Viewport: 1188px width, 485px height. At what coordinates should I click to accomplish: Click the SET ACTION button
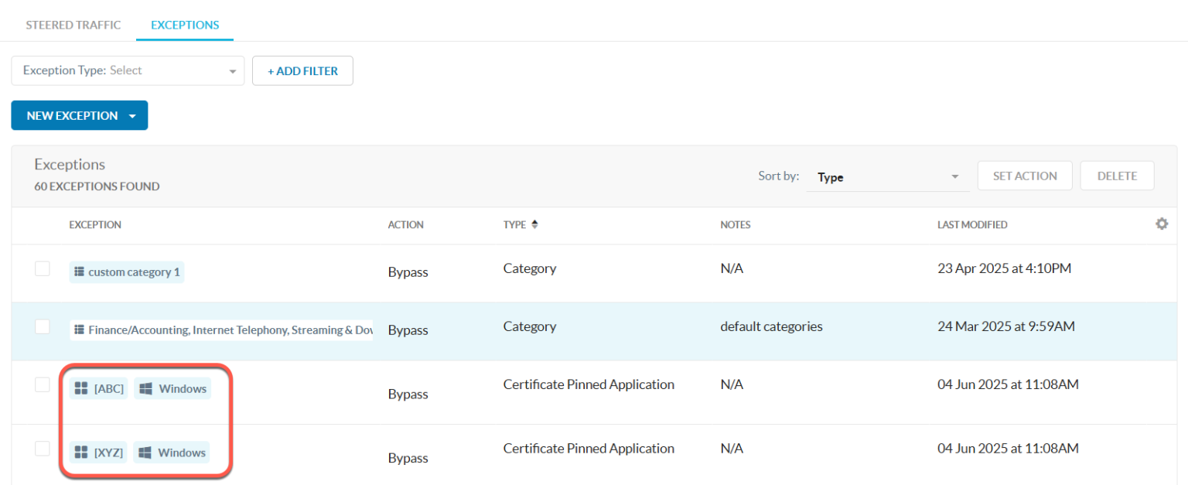coord(1025,176)
